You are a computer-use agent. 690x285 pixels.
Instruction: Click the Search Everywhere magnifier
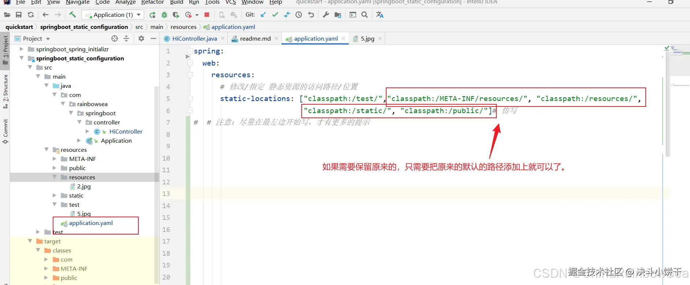point(365,15)
